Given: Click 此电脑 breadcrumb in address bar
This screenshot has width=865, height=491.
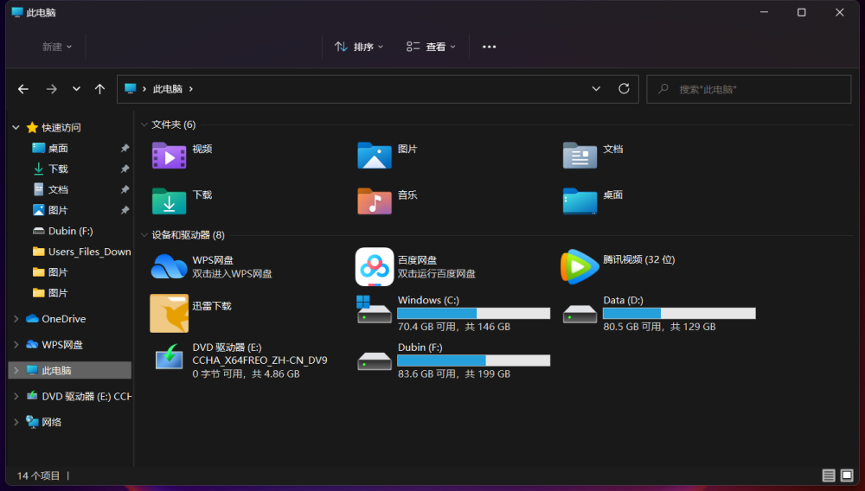Looking at the screenshot, I should tap(167, 89).
